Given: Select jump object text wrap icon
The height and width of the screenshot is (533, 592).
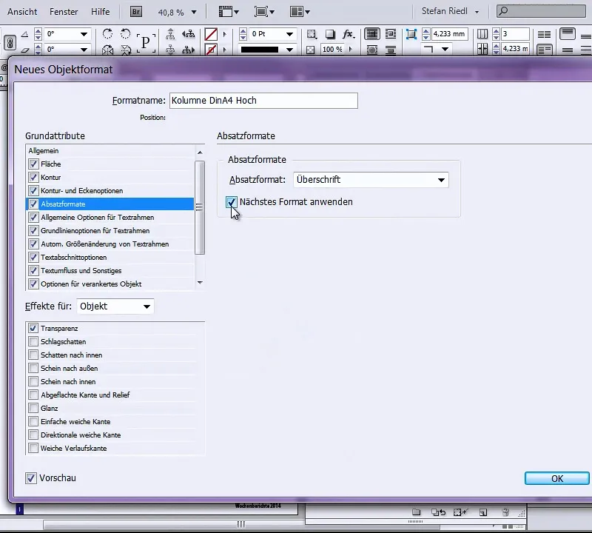Looking at the screenshot, I should tap(391, 50).
